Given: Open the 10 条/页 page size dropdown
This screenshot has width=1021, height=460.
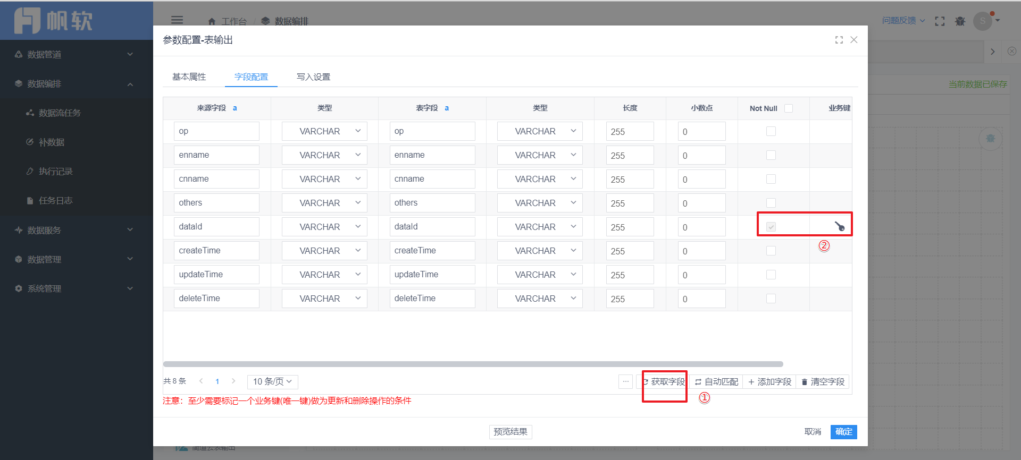Looking at the screenshot, I should (x=272, y=381).
